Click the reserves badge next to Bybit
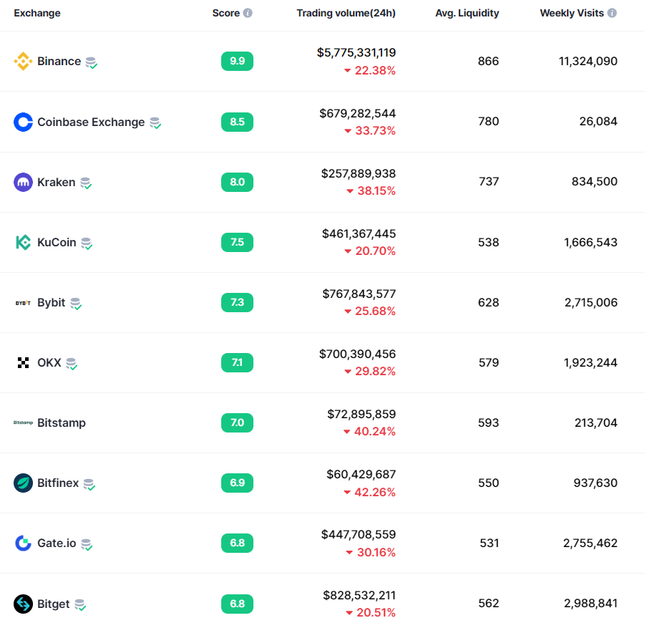645x628 pixels. click(75, 303)
